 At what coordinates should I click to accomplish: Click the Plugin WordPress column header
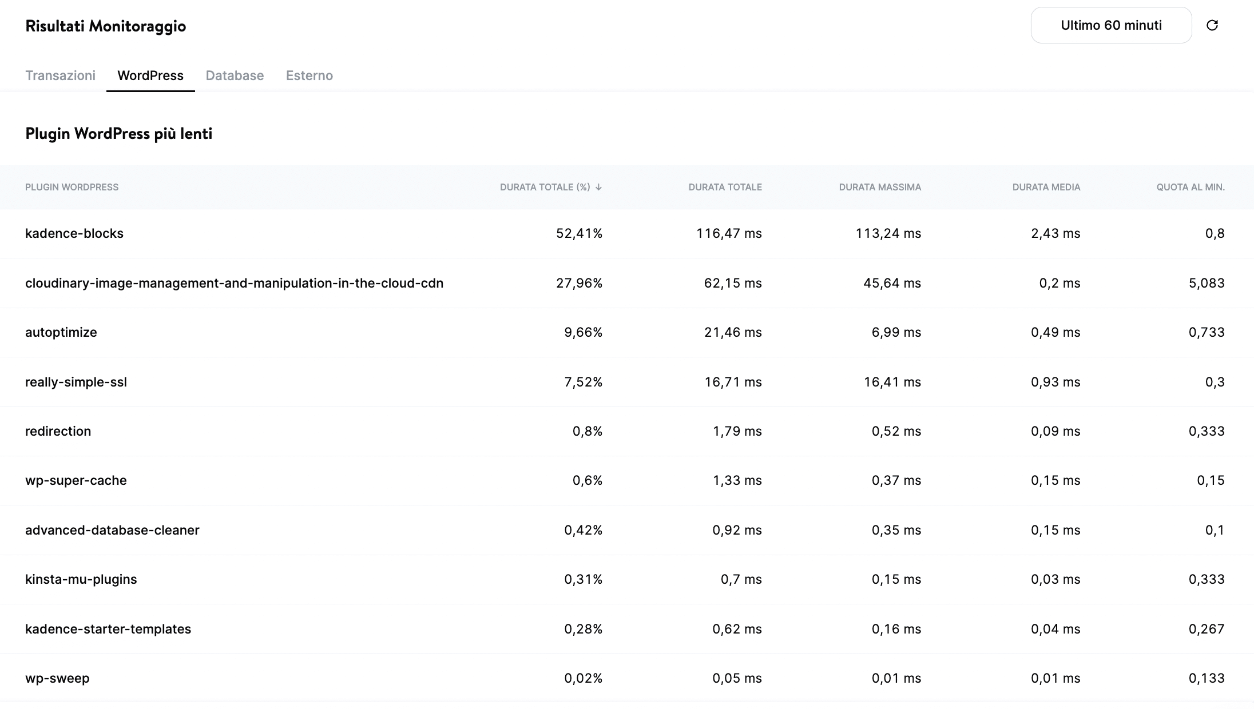coord(72,187)
